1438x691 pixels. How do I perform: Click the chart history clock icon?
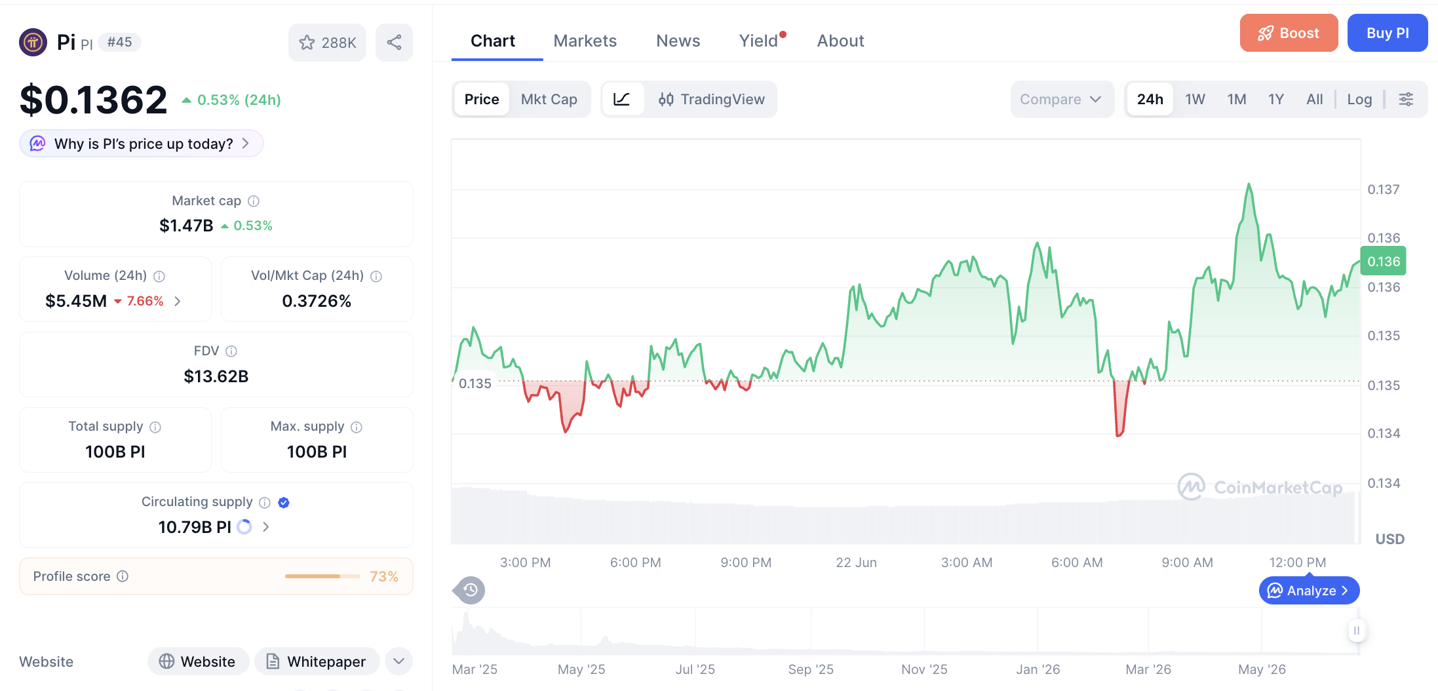tap(470, 591)
